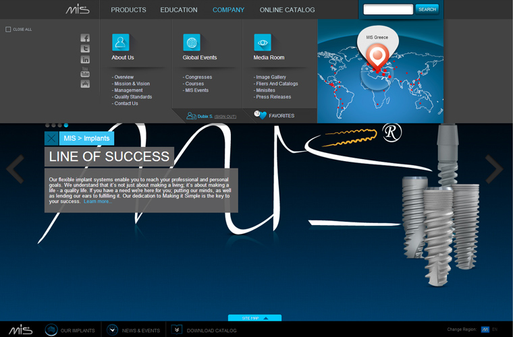Click the Sign Out link
This screenshot has width=513, height=337.
225,117
